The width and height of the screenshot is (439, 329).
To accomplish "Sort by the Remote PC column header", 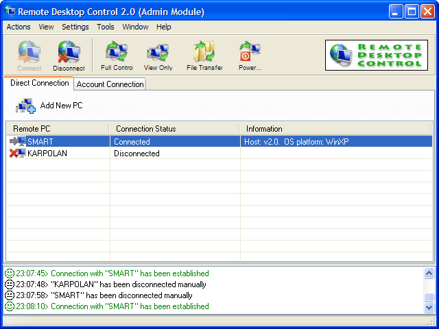I will click(x=58, y=129).
